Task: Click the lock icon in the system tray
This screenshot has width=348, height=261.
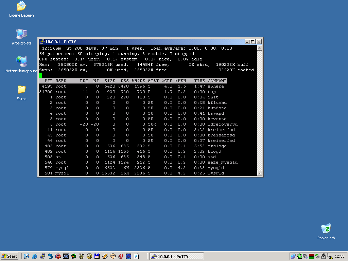Action: pyautogui.click(x=324, y=256)
